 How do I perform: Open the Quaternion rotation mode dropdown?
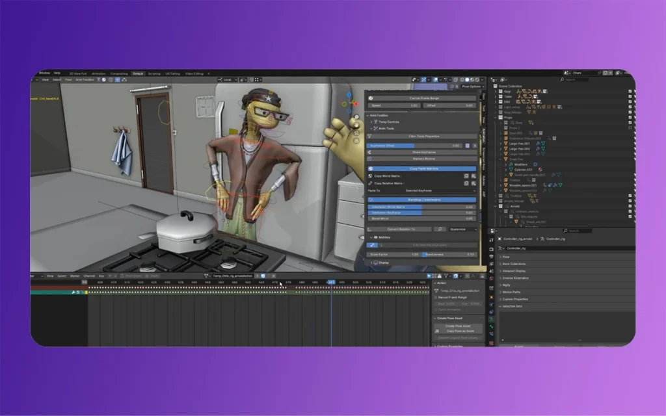[x=462, y=229]
